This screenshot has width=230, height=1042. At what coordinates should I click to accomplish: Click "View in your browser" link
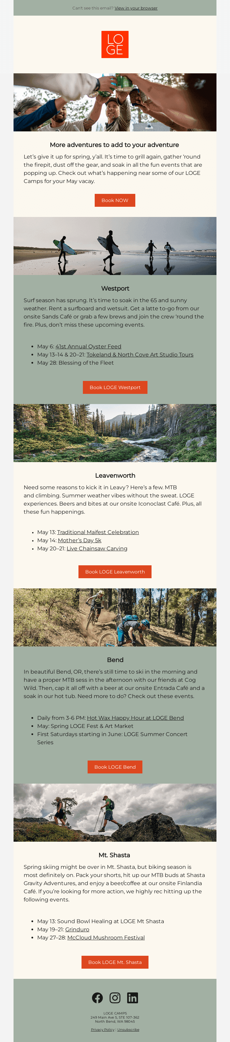coord(136,8)
